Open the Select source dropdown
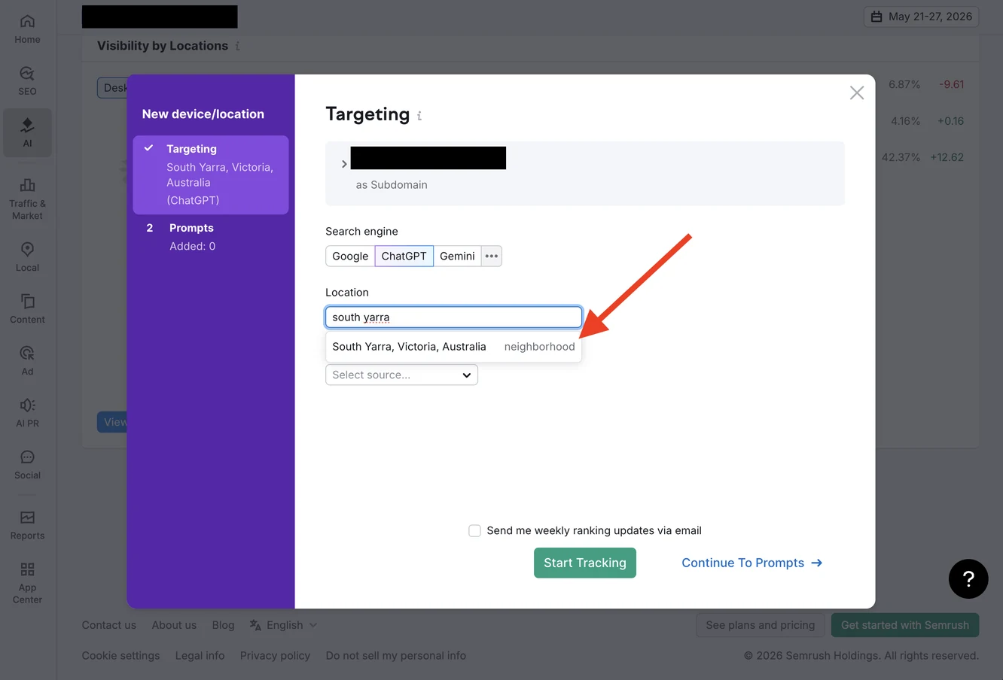This screenshot has width=1003, height=680. [x=401, y=375]
